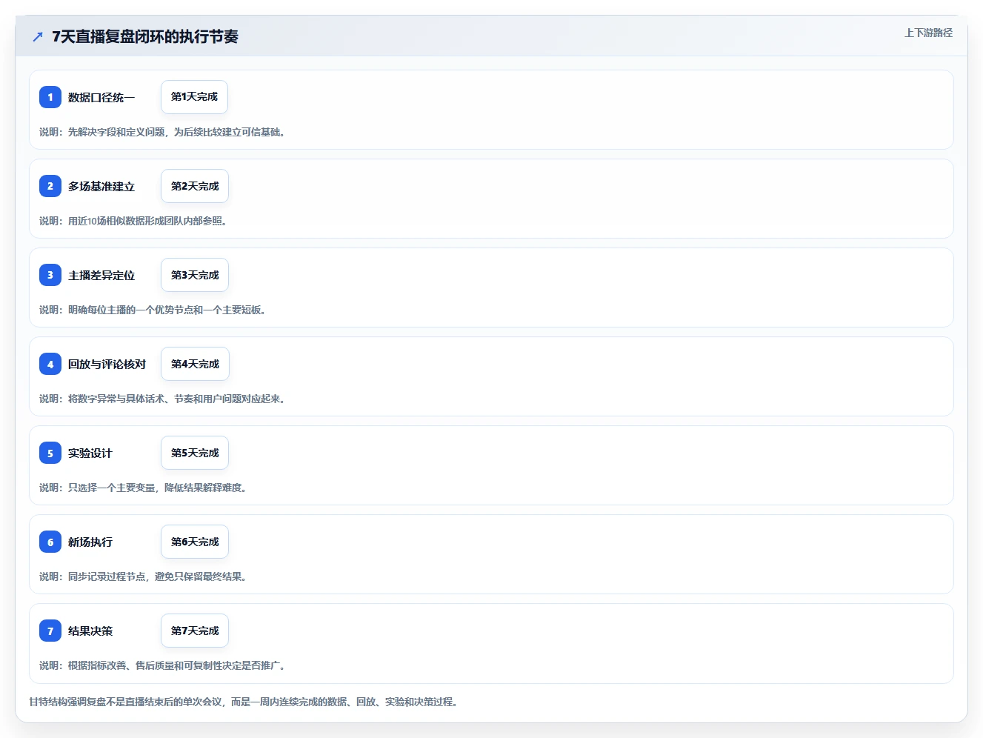Image resolution: width=983 pixels, height=738 pixels.
Task: Select the title 7天直播复盘闭环的执行节奏
Action: 145,36
